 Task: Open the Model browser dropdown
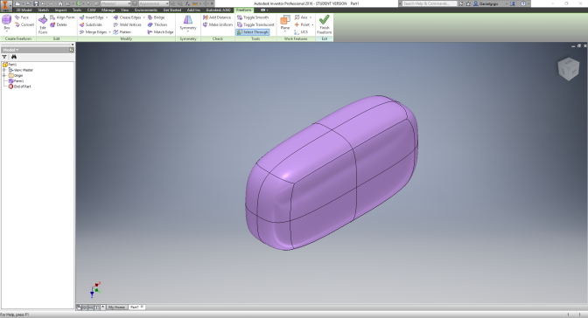pos(10,50)
